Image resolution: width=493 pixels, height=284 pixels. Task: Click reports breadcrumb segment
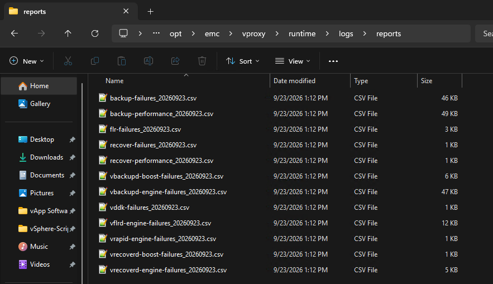[389, 33]
